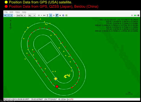The width and height of the screenshot is (141, 102).
Task: Open the View menu
Action: (x=17, y=12)
